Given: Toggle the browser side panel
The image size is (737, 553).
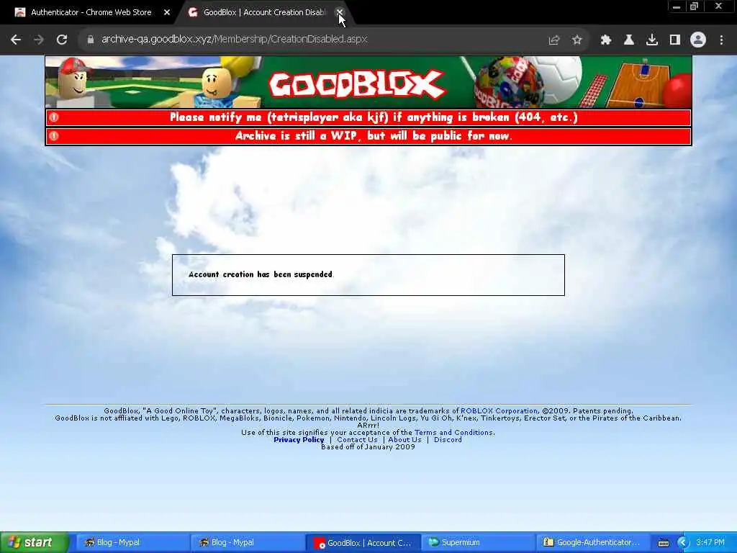Looking at the screenshot, I should point(675,40).
